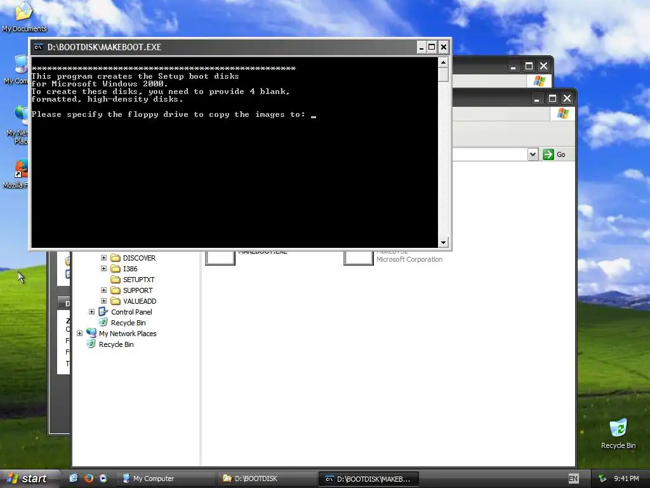
Task: Switch to D:\BOOTDISK taskbar button
Action: 266,479
